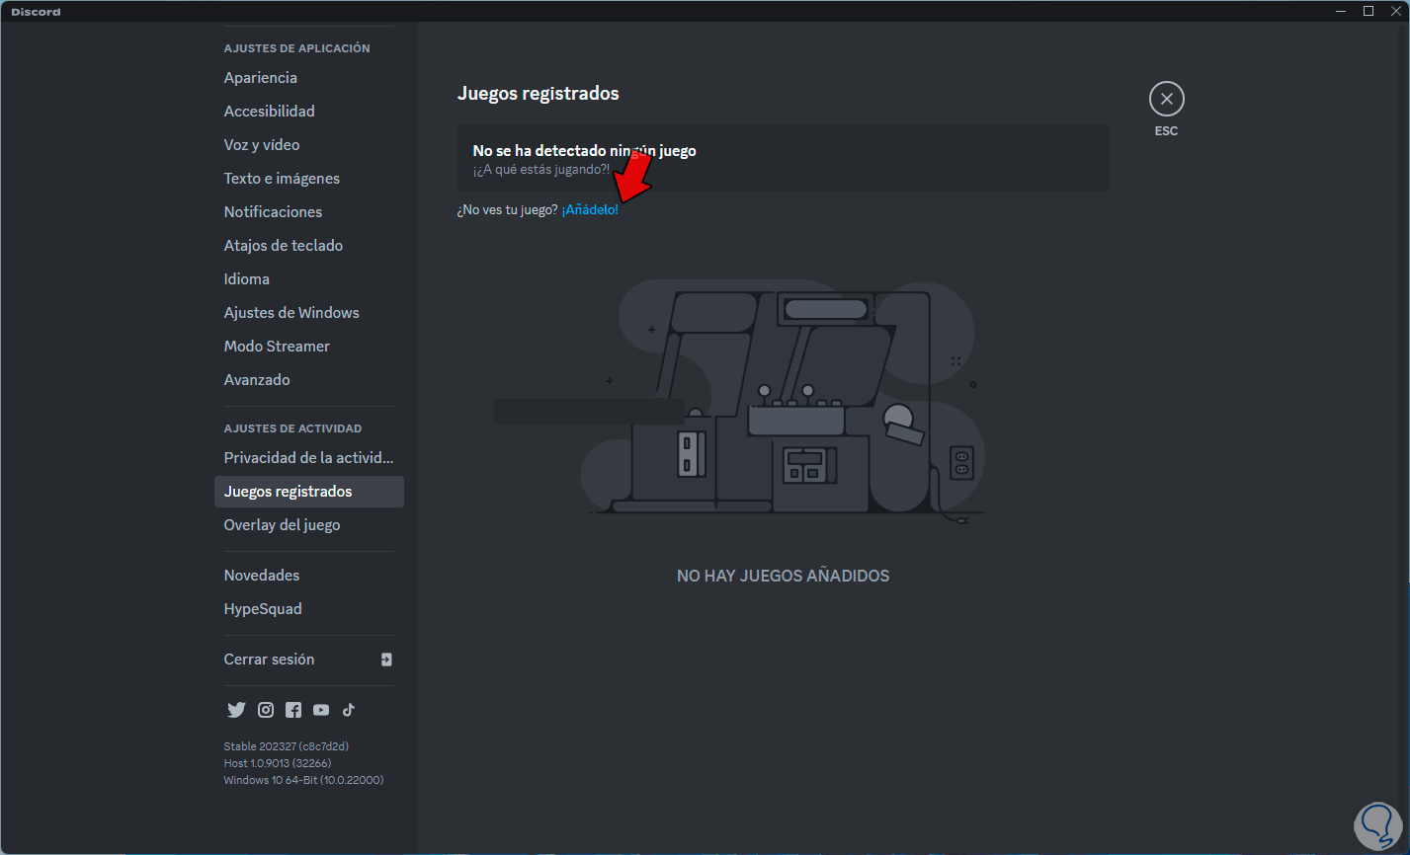Go to Avanzado settings
Screen dimensions: 1410x855
(308, 380)
